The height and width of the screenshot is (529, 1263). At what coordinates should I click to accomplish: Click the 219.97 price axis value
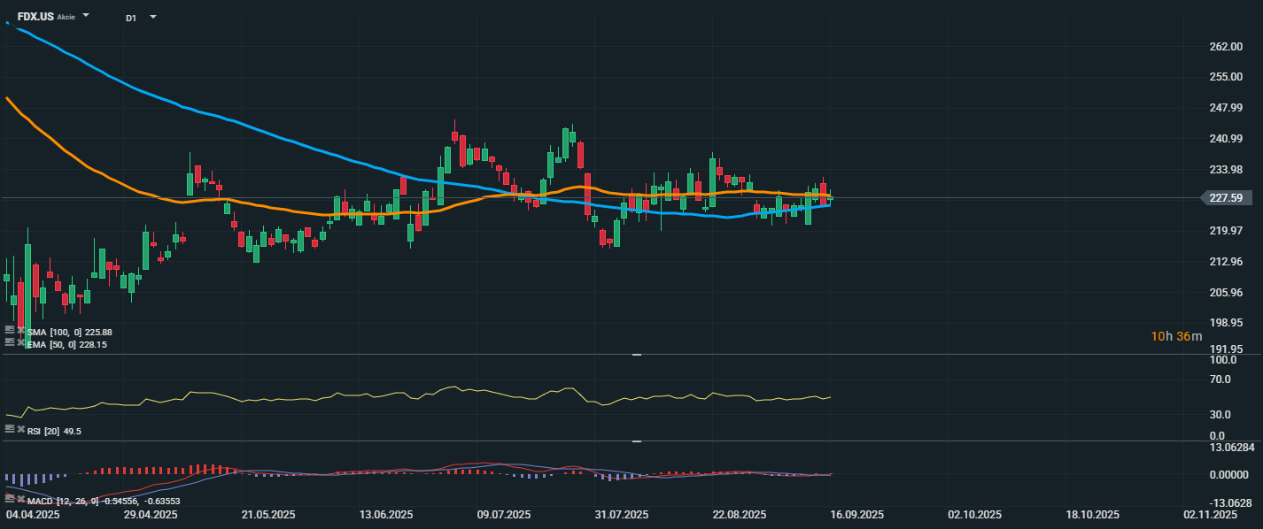[1225, 231]
